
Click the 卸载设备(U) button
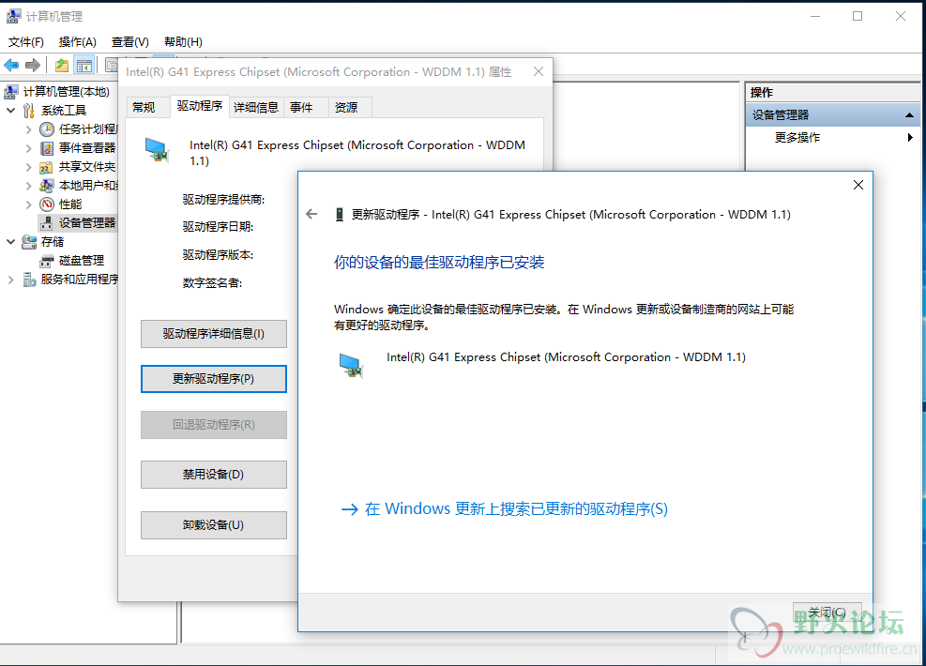(214, 525)
